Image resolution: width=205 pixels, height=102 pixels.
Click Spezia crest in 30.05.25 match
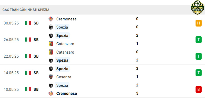[x=51, y=27]
